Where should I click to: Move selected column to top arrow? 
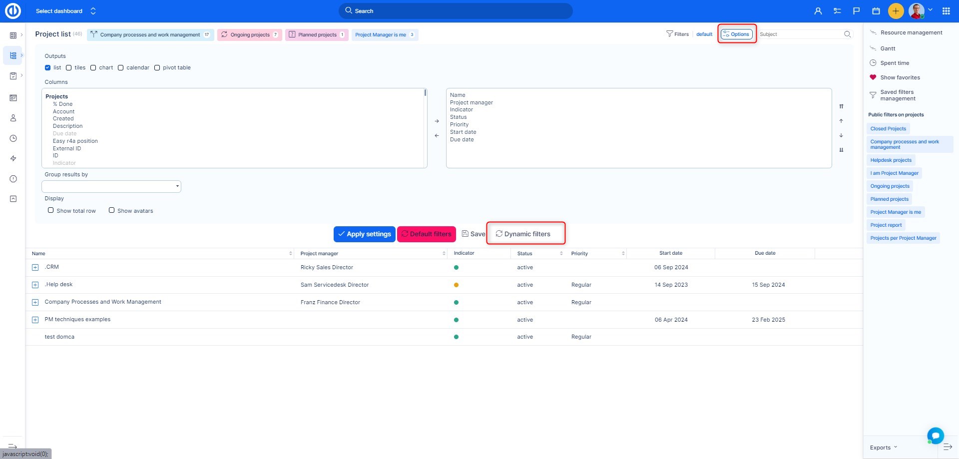841,106
